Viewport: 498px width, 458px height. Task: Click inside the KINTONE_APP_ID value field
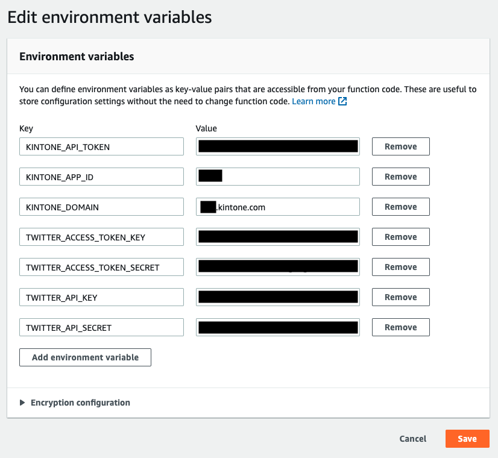tap(277, 177)
